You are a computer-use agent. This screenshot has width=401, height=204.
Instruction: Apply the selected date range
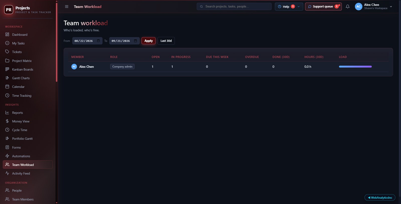coord(148,41)
